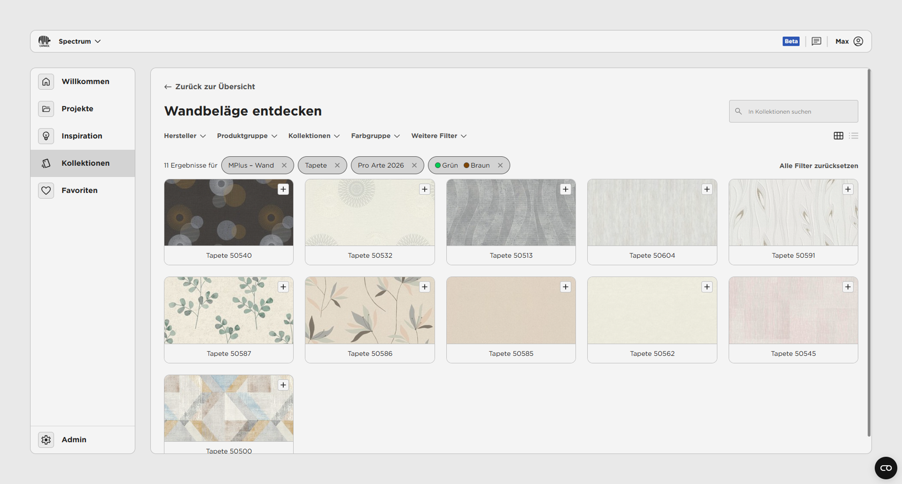Click the green Grün color dot

[x=438, y=165]
